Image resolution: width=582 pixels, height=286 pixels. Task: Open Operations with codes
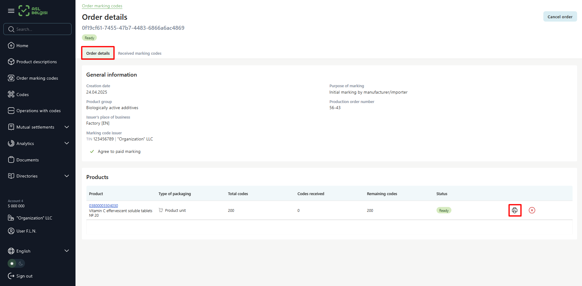tap(38, 111)
